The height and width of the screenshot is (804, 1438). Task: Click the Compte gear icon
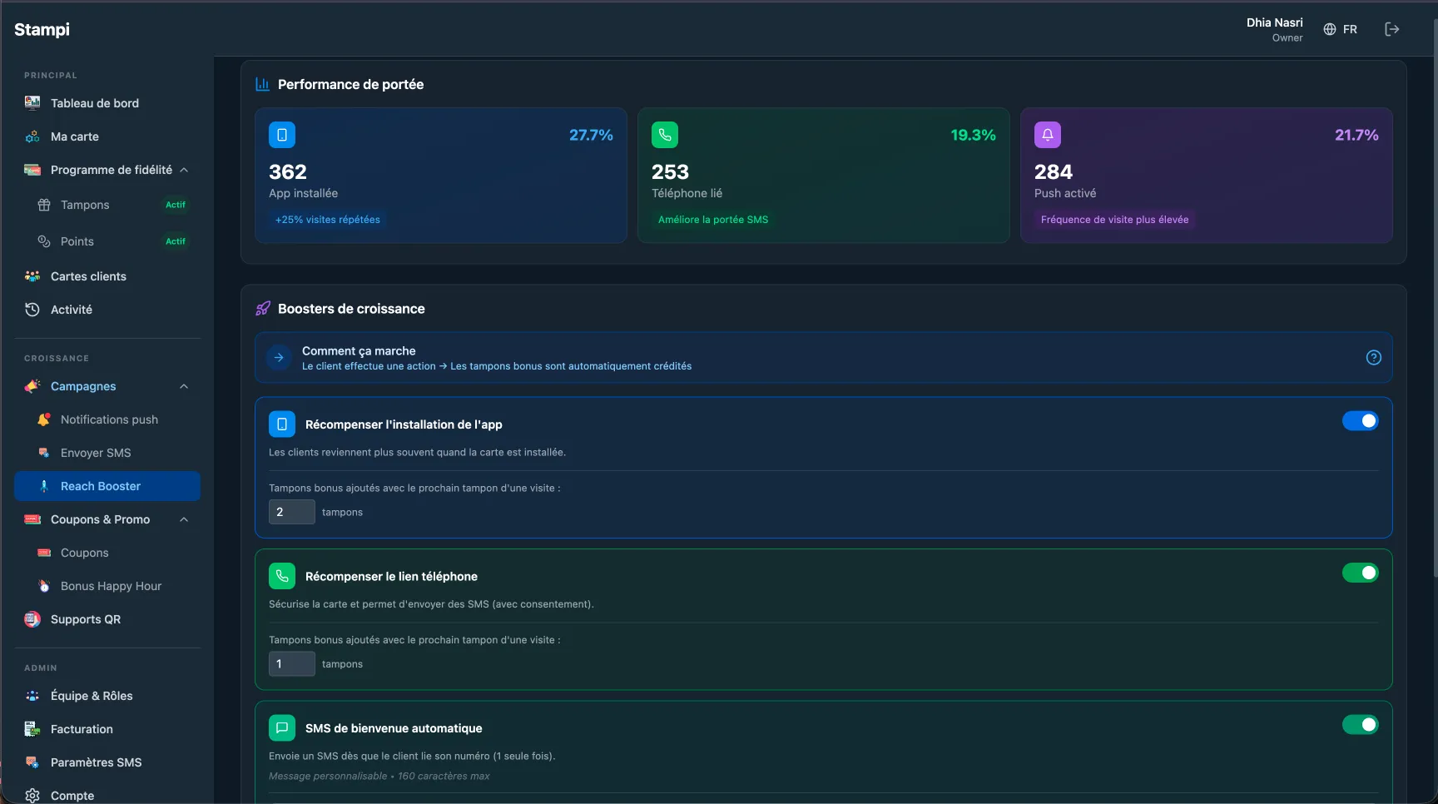(x=32, y=796)
